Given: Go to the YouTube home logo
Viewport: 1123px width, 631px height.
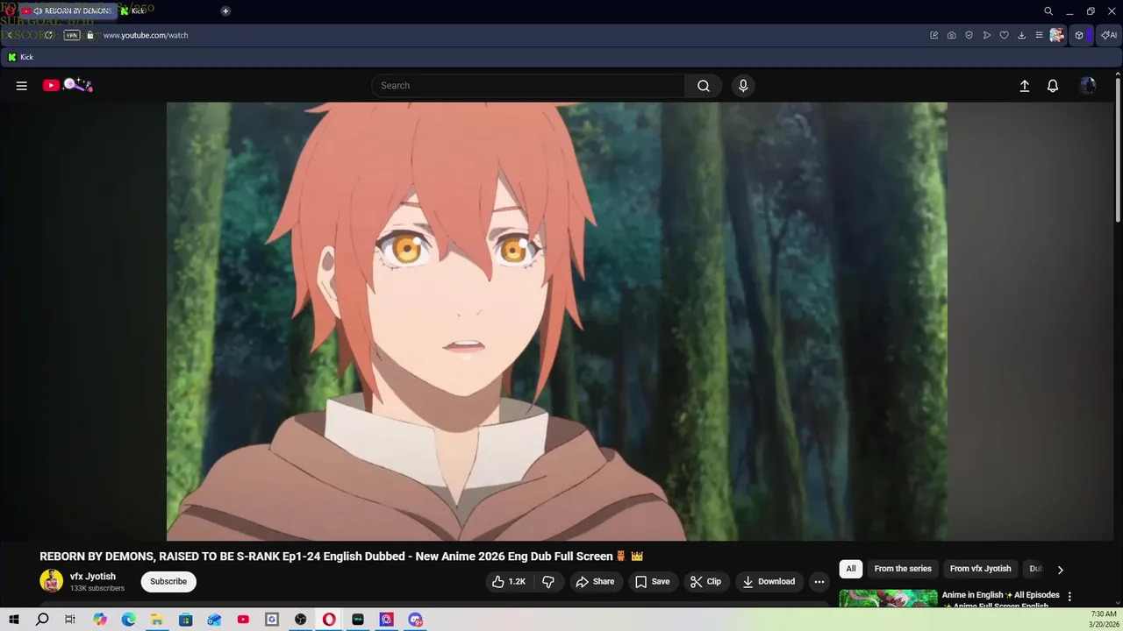Looking at the screenshot, I should [x=68, y=85].
